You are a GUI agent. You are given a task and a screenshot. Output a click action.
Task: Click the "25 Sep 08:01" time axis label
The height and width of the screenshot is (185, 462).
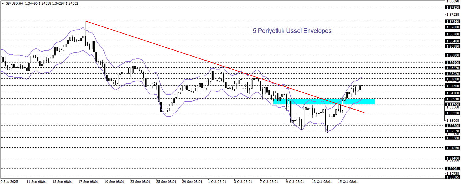(166, 182)
